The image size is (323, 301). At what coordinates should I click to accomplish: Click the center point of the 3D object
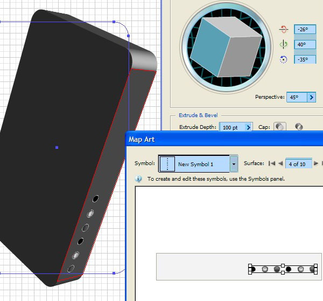[57, 147]
